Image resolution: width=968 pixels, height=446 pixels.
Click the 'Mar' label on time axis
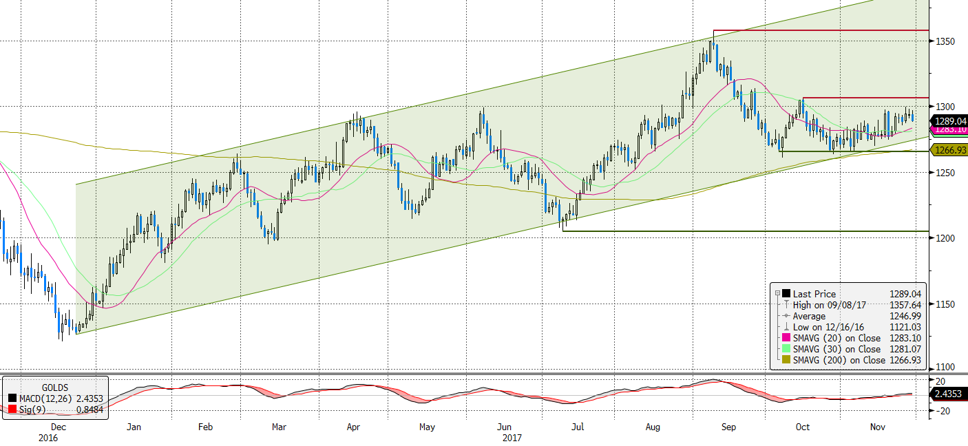click(x=279, y=427)
